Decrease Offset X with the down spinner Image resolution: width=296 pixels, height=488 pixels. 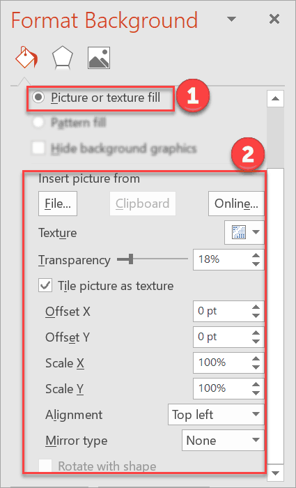(256, 315)
